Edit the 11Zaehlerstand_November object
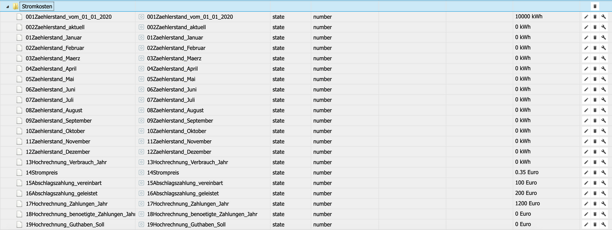Viewport: 612px width, 230px height. pos(586,141)
